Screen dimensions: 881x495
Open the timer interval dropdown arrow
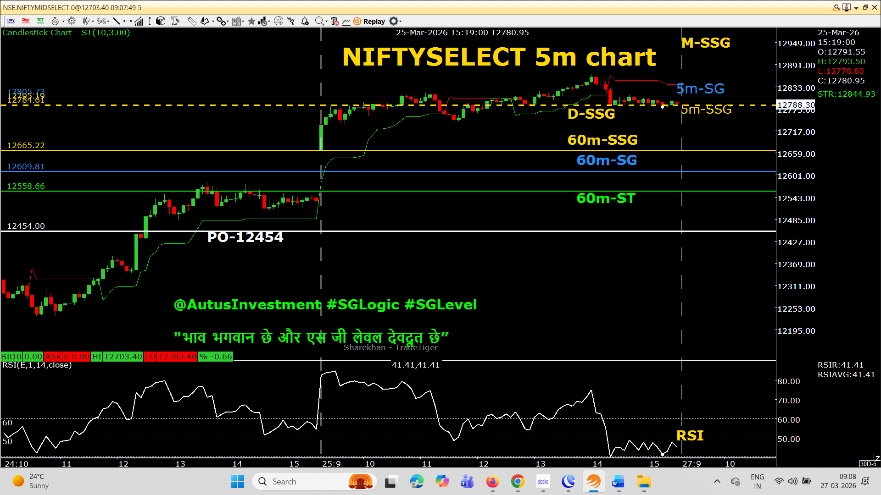click(x=63, y=21)
